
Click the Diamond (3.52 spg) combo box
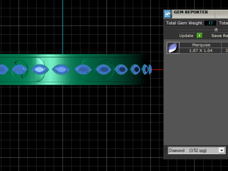196,150
